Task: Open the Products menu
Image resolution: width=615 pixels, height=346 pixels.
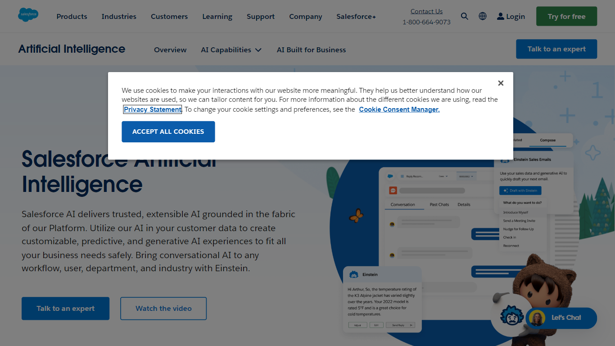Action: 72,16
